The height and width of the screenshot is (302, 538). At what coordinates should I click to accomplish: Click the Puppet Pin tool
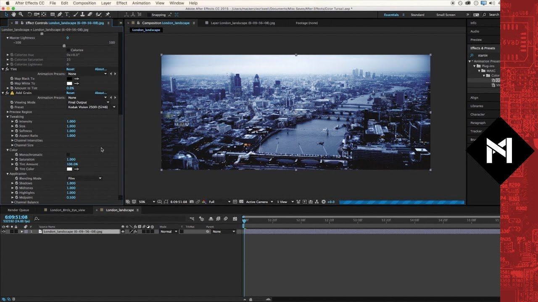108,15
